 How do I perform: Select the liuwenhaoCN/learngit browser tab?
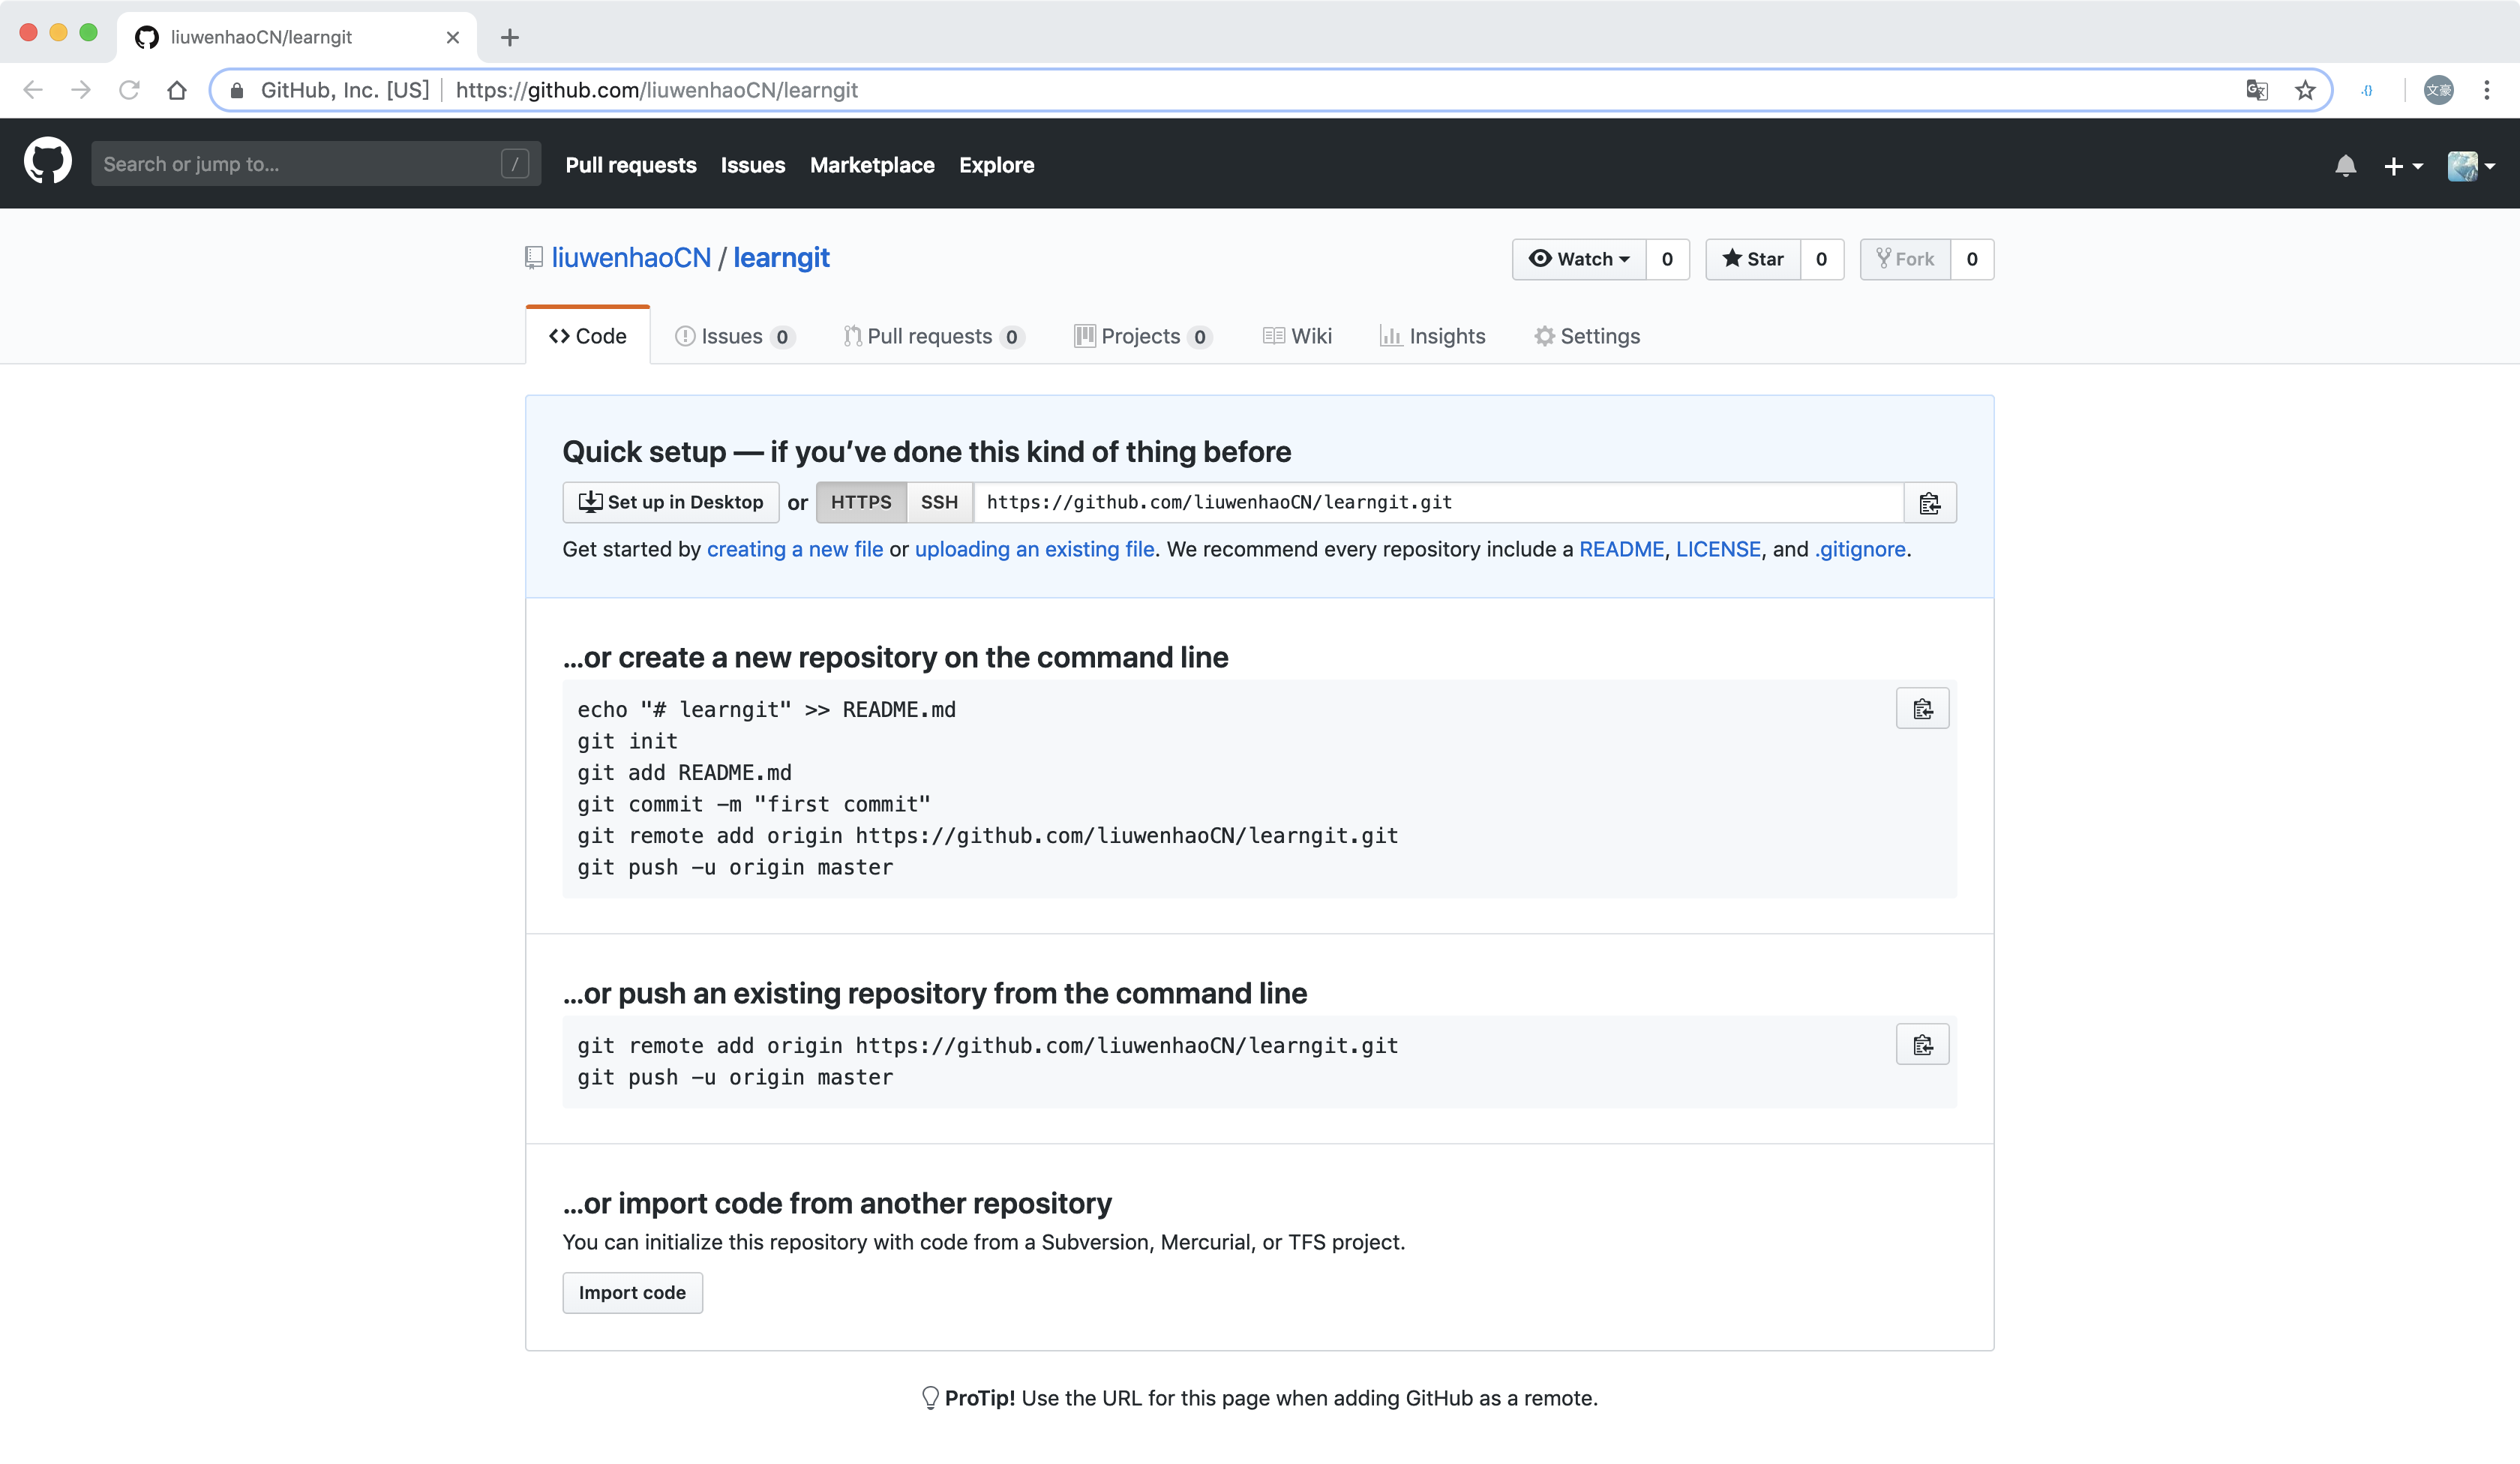pos(297,37)
